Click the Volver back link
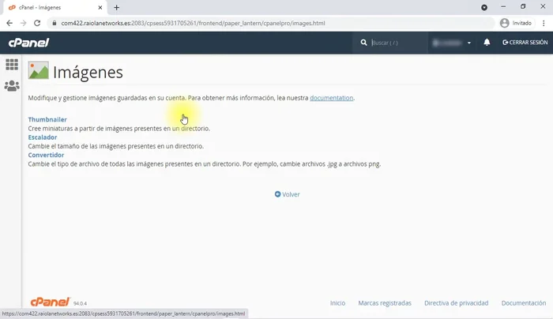This screenshot has width=553, height=319. click(287, 194)
